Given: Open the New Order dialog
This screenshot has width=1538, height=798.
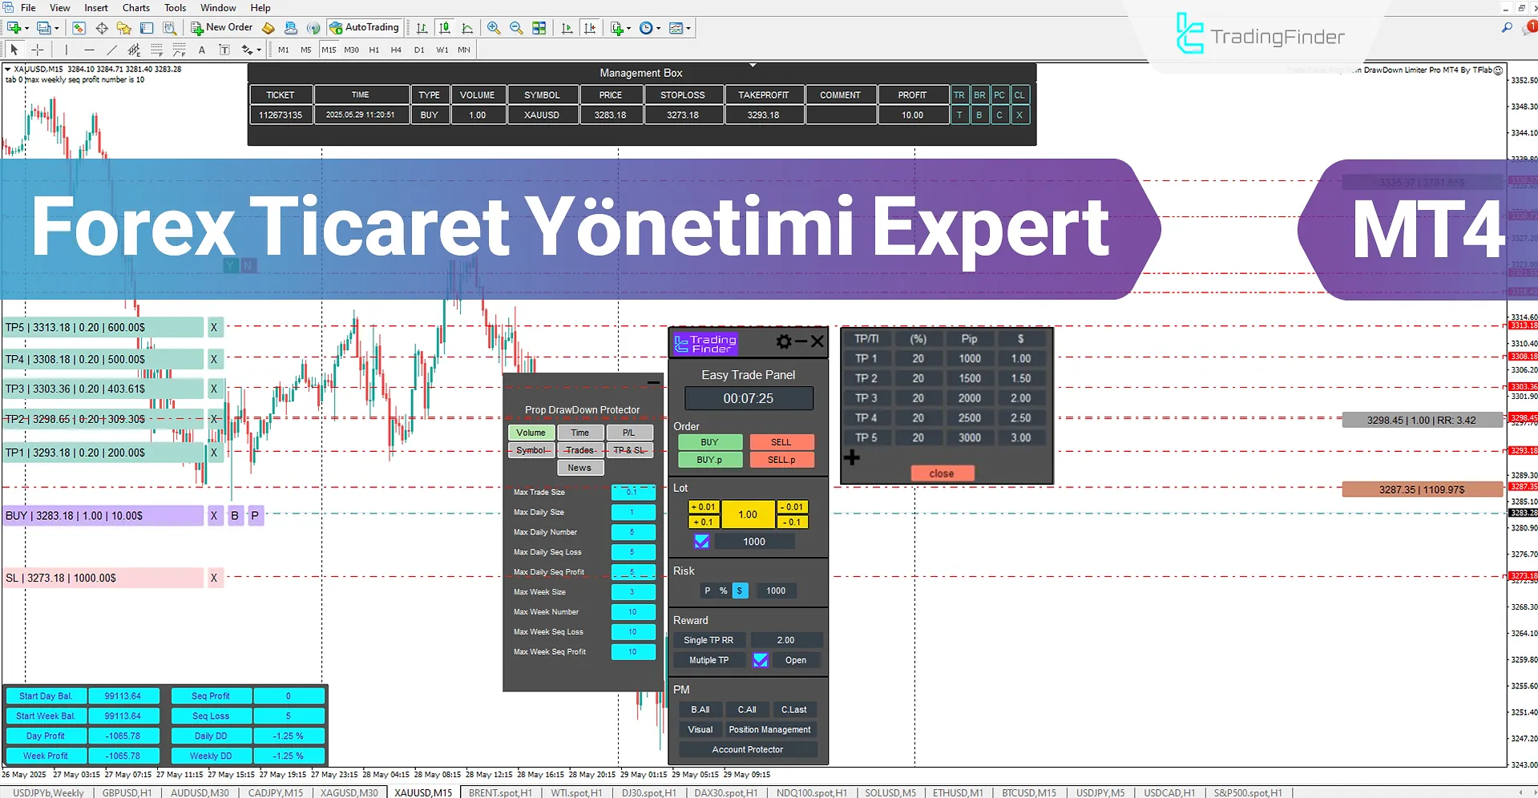Looking at the screenshot, I should click(221, 26).
